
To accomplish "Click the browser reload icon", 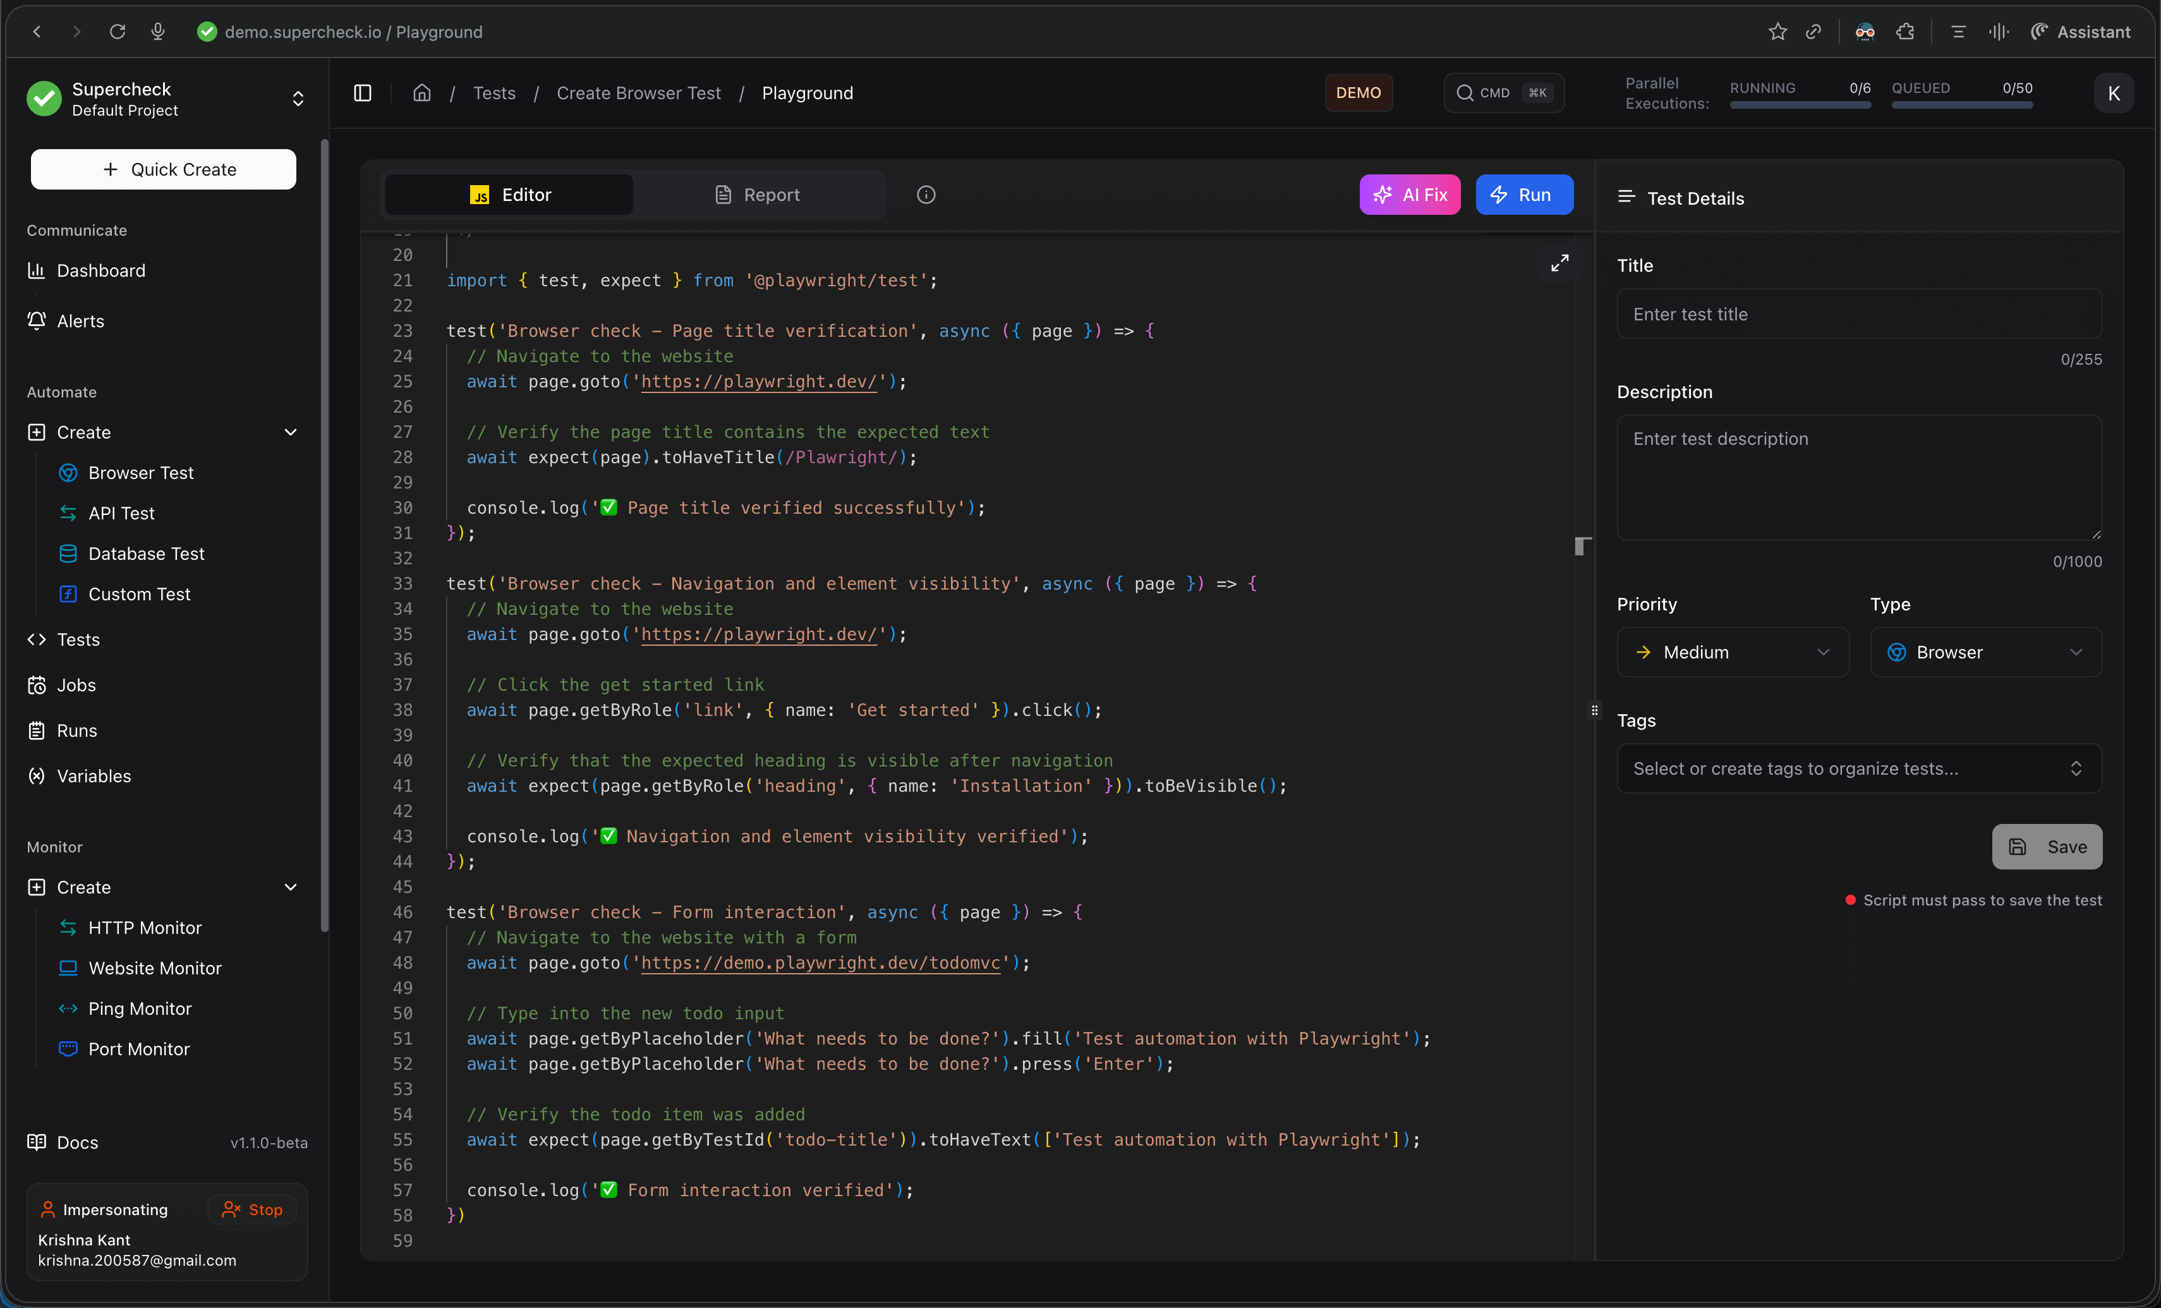I will click(x=118, y=32).
